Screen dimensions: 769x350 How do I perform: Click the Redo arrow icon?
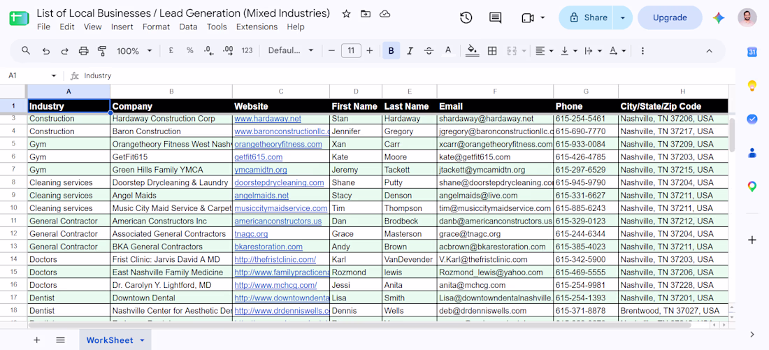pos(65,50)
